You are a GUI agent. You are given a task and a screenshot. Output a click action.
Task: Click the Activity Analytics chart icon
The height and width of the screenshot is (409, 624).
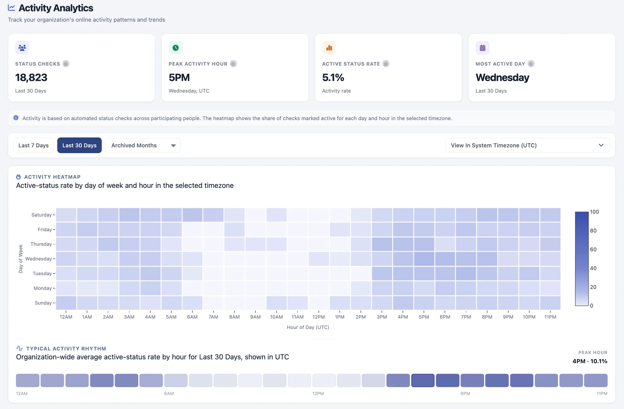(12, 7)
